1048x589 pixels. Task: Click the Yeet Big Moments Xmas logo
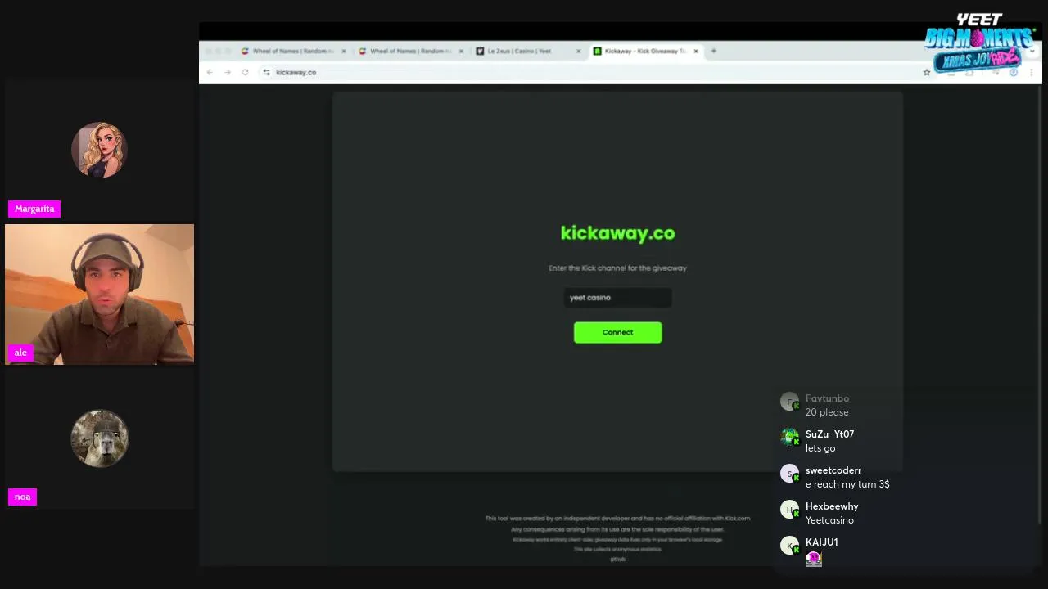(980, 43)
